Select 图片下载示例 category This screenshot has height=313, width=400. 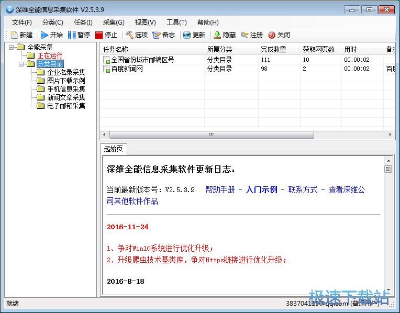pos(66,81)
